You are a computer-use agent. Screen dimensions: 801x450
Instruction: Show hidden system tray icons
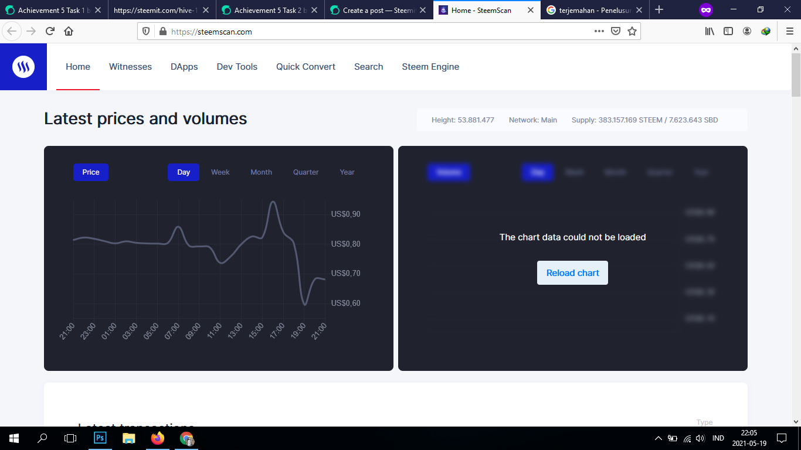point(659,438)
